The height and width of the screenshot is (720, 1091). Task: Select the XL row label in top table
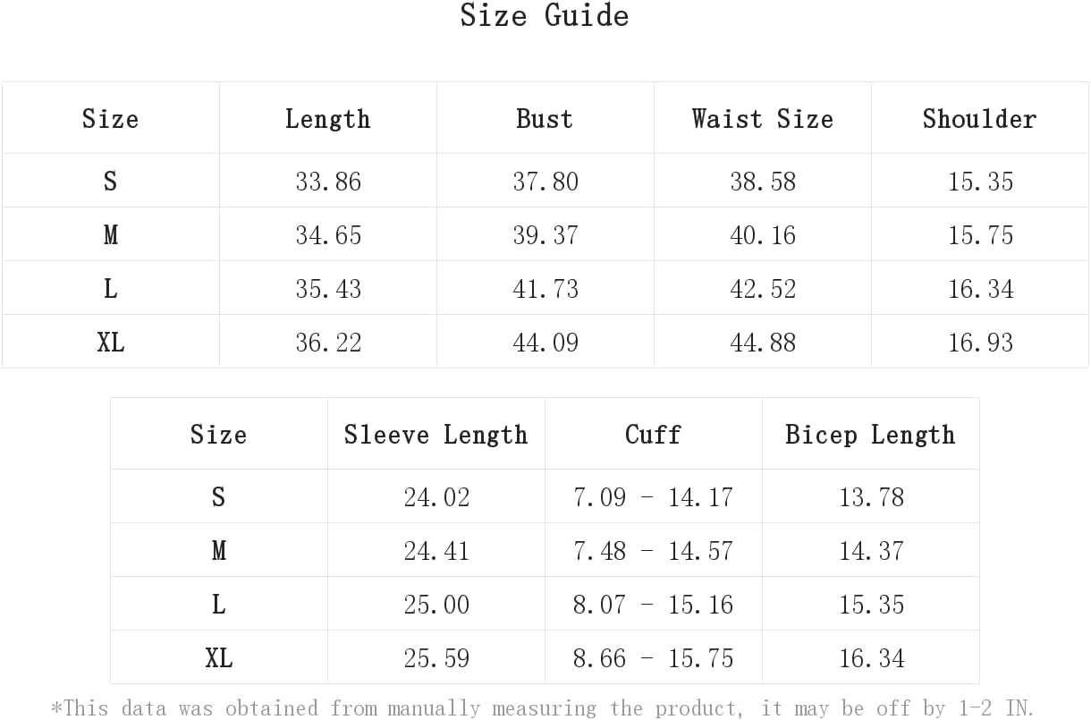click(111, 343)
